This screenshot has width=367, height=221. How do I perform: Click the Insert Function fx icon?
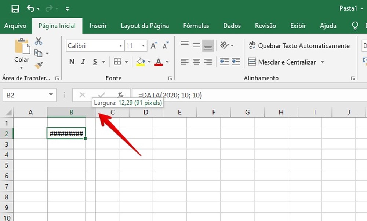click(x=120, y=95)
